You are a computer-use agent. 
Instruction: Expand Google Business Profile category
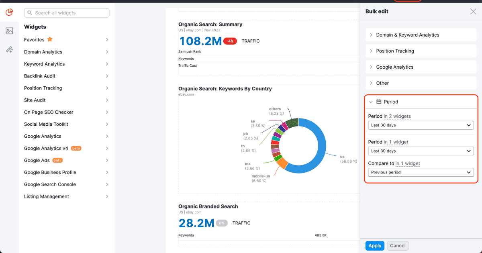click(67, 172)
